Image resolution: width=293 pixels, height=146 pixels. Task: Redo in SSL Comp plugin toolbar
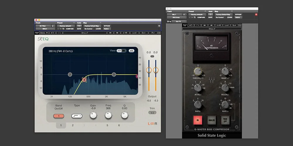click(198, 25)
